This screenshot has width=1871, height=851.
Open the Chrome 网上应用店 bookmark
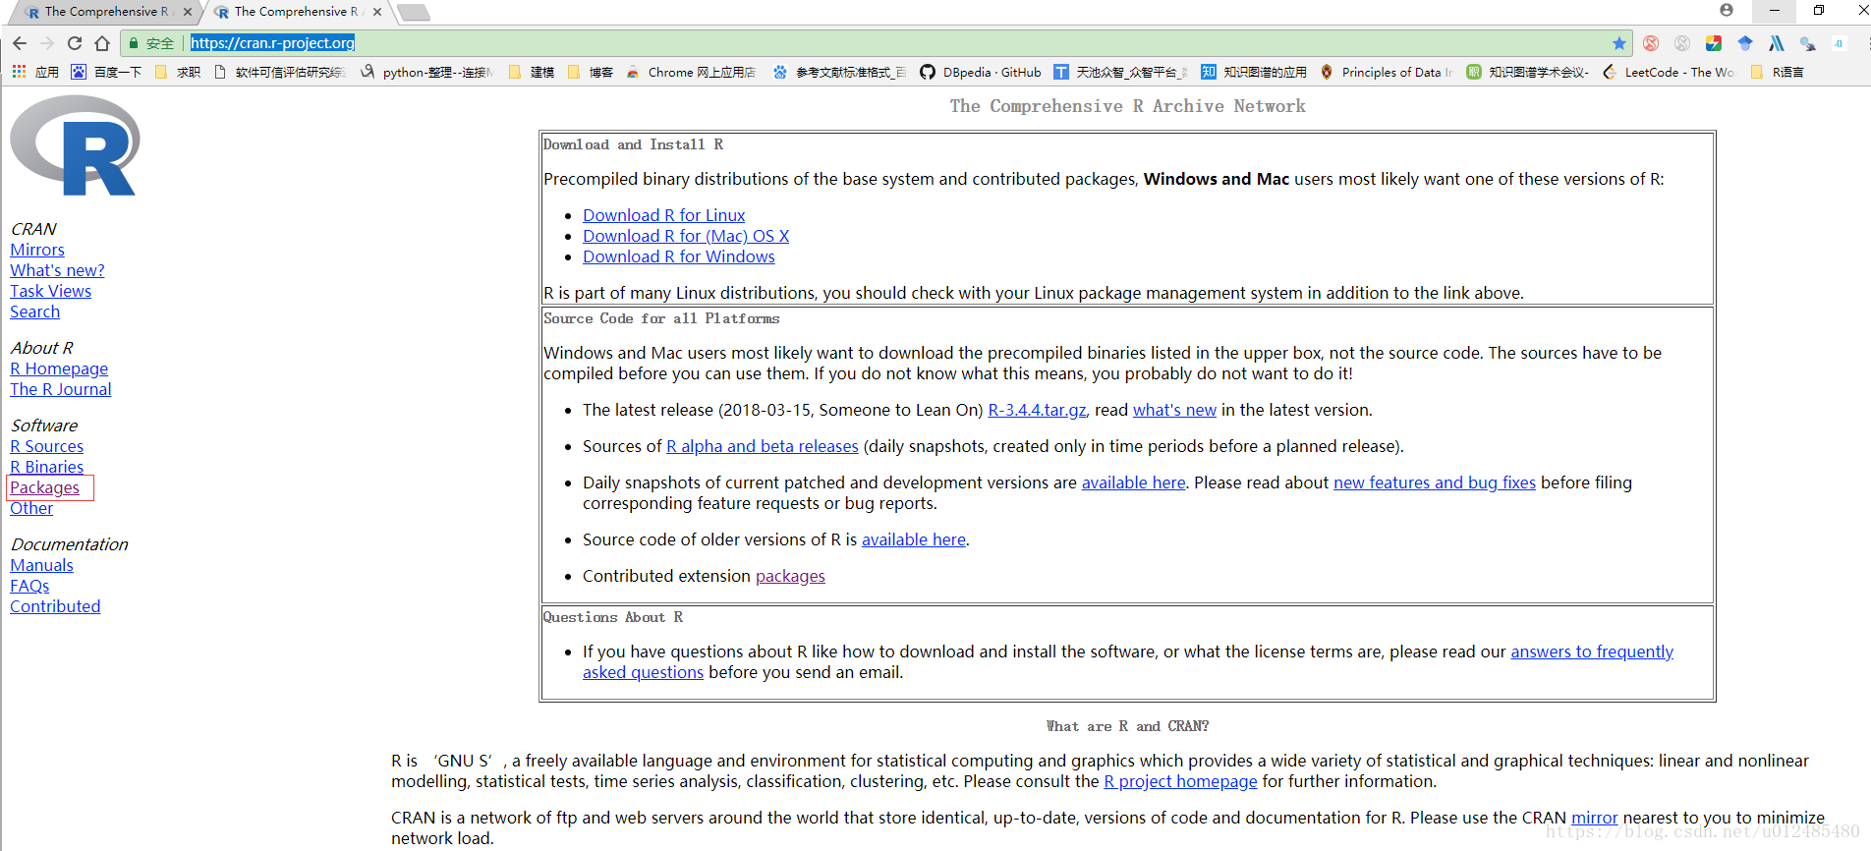[691, 72]
